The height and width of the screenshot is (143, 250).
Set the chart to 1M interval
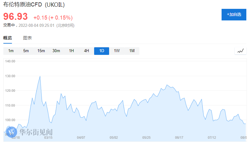132,51
